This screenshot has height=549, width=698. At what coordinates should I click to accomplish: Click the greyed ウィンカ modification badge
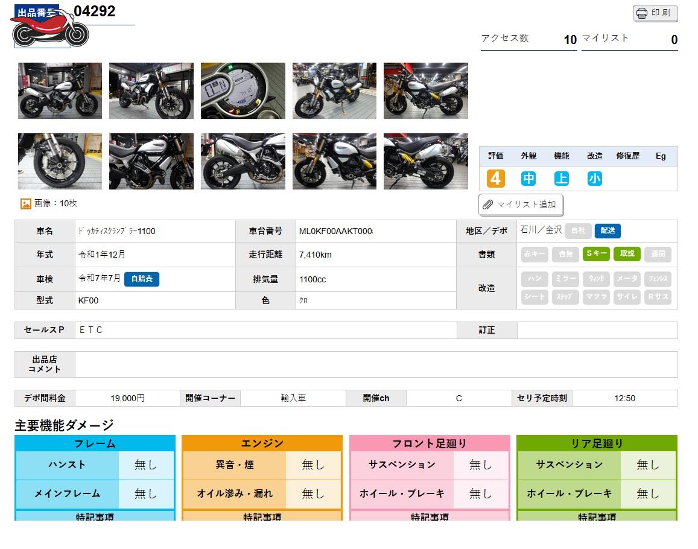coord(596,279)
